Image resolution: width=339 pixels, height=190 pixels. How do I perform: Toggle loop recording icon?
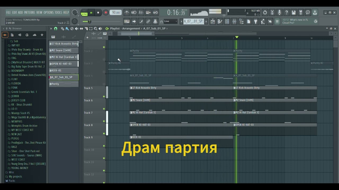click(x=155, y=12)
